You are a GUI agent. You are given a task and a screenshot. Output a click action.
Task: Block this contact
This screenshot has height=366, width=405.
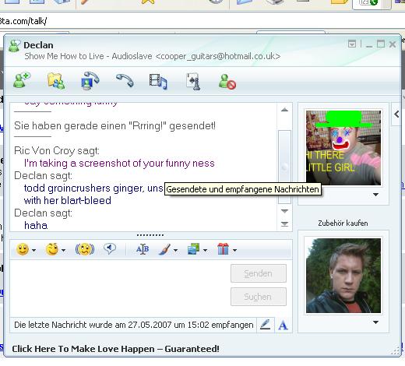pos(227,82)
